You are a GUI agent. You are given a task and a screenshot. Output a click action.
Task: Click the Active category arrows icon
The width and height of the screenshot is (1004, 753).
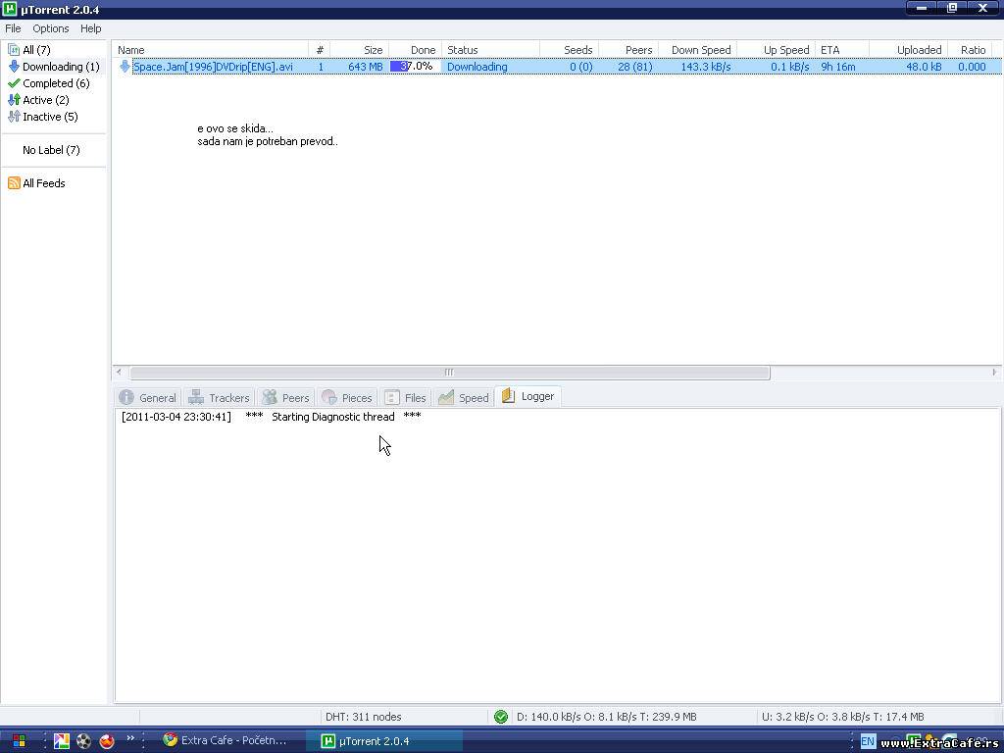point(14,100)
